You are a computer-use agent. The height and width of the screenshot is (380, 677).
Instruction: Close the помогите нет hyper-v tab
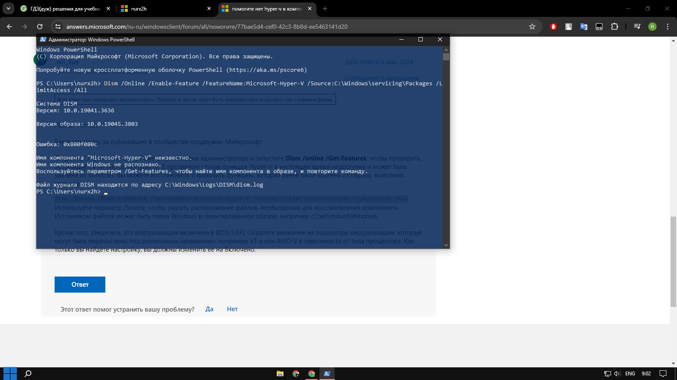(x=310, y=8)
